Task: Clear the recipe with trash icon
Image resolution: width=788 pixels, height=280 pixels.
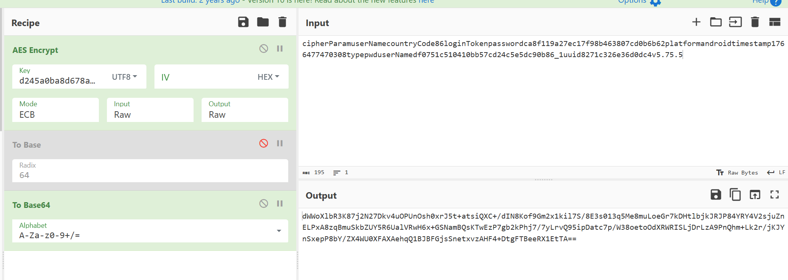Action: point(282,22)
